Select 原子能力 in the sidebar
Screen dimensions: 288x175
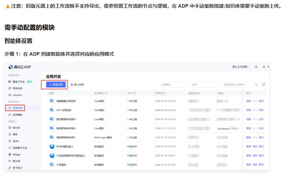pos(17,168)
